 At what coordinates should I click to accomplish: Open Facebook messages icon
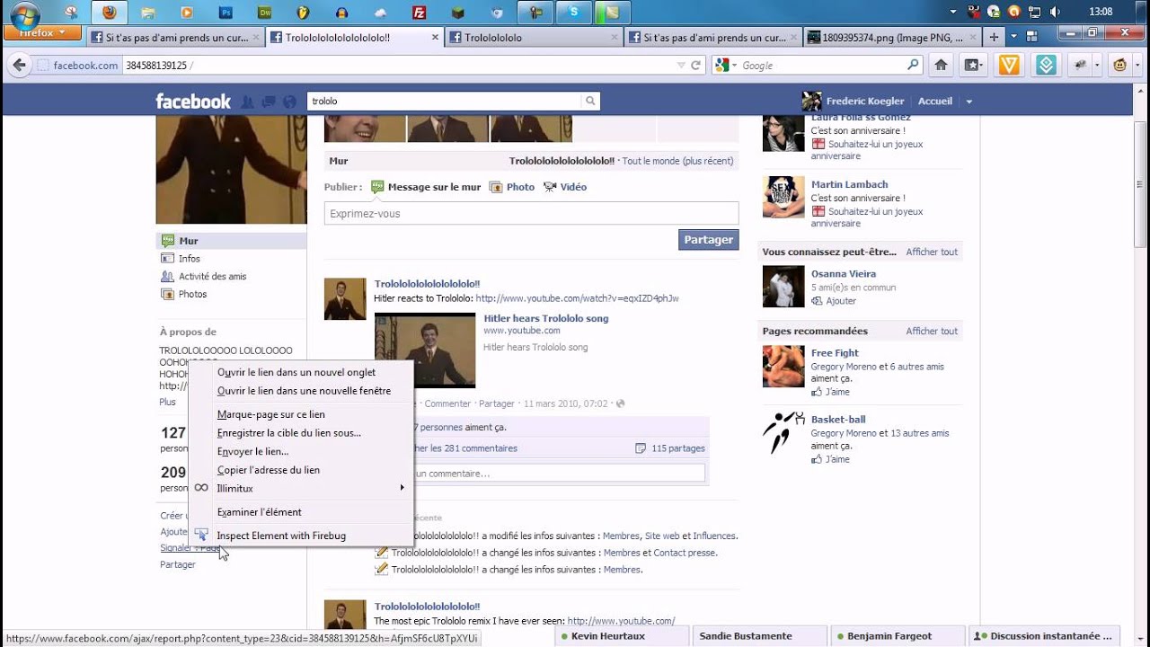(x=268, y=102)
